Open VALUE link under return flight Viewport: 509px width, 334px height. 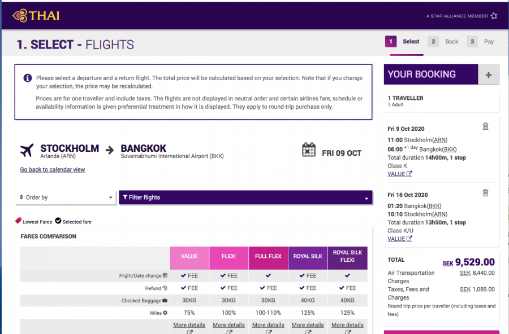399,239
